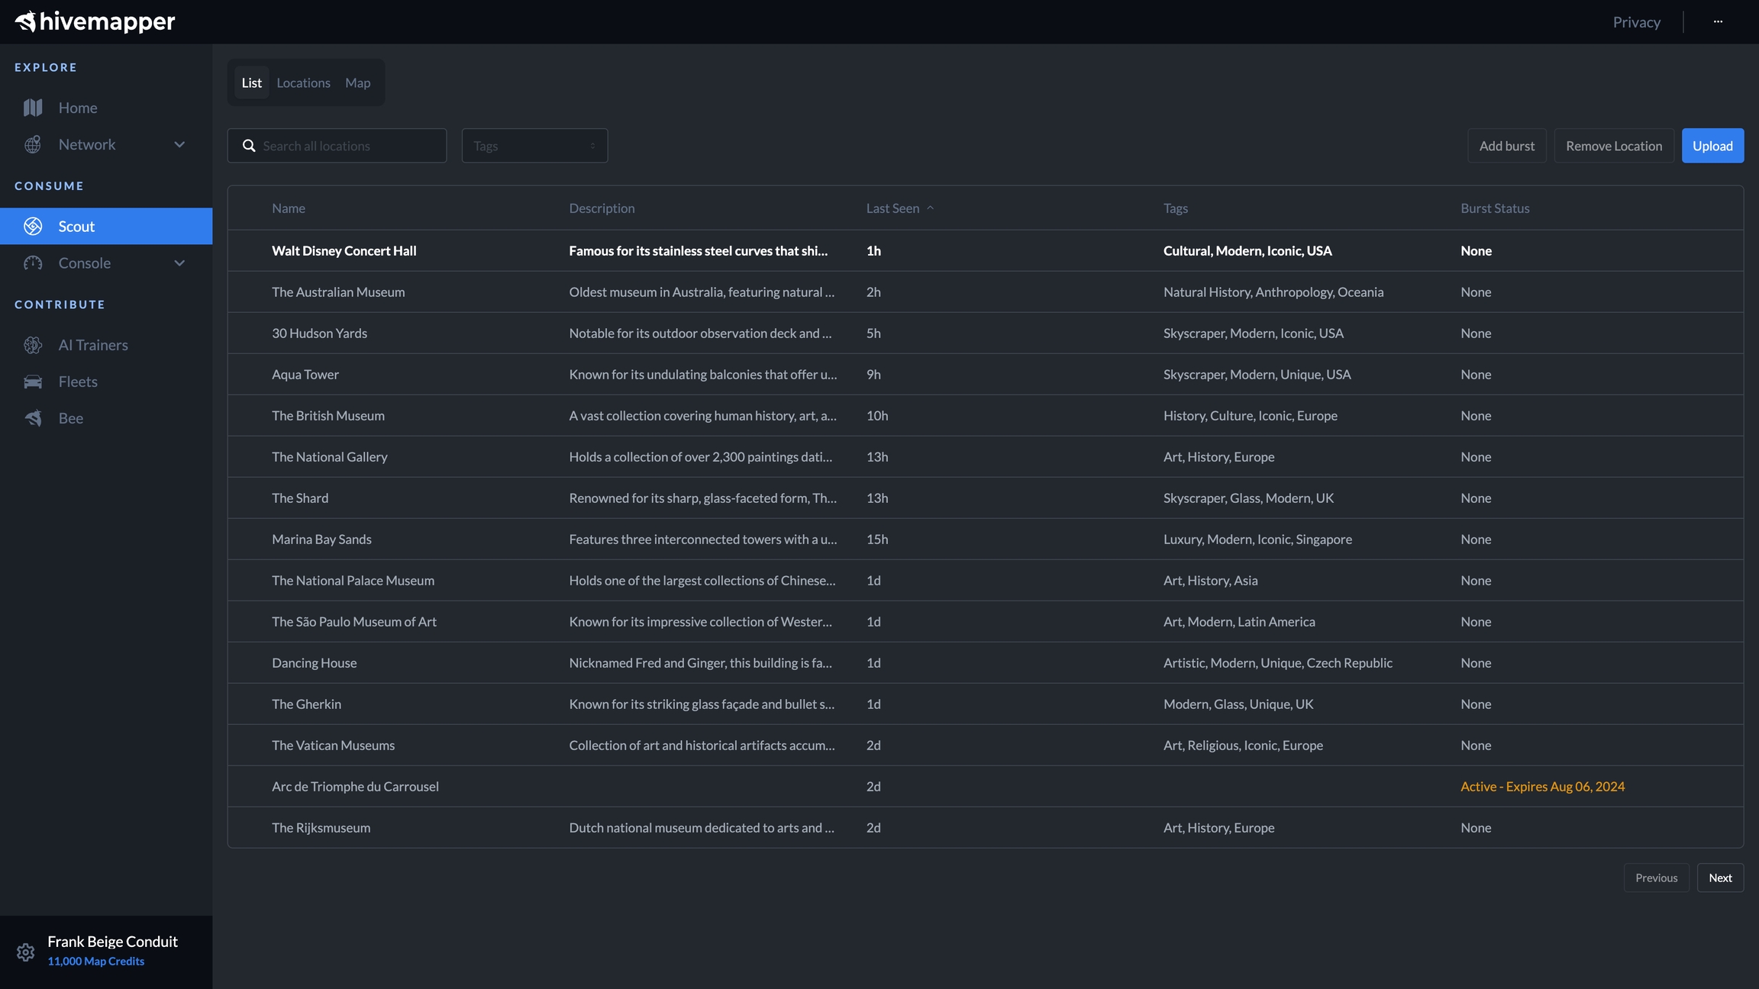Click description 'Nicknamed Fred and Ginger...'

point(700,662)
